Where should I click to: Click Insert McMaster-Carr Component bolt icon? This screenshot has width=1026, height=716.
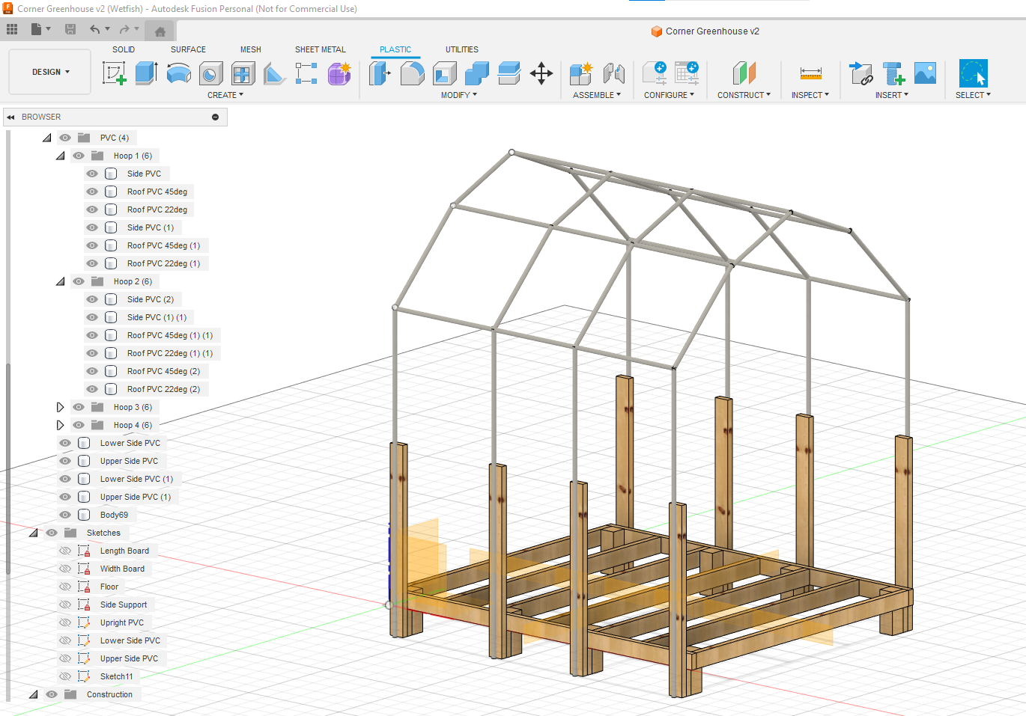click(893, 73)
